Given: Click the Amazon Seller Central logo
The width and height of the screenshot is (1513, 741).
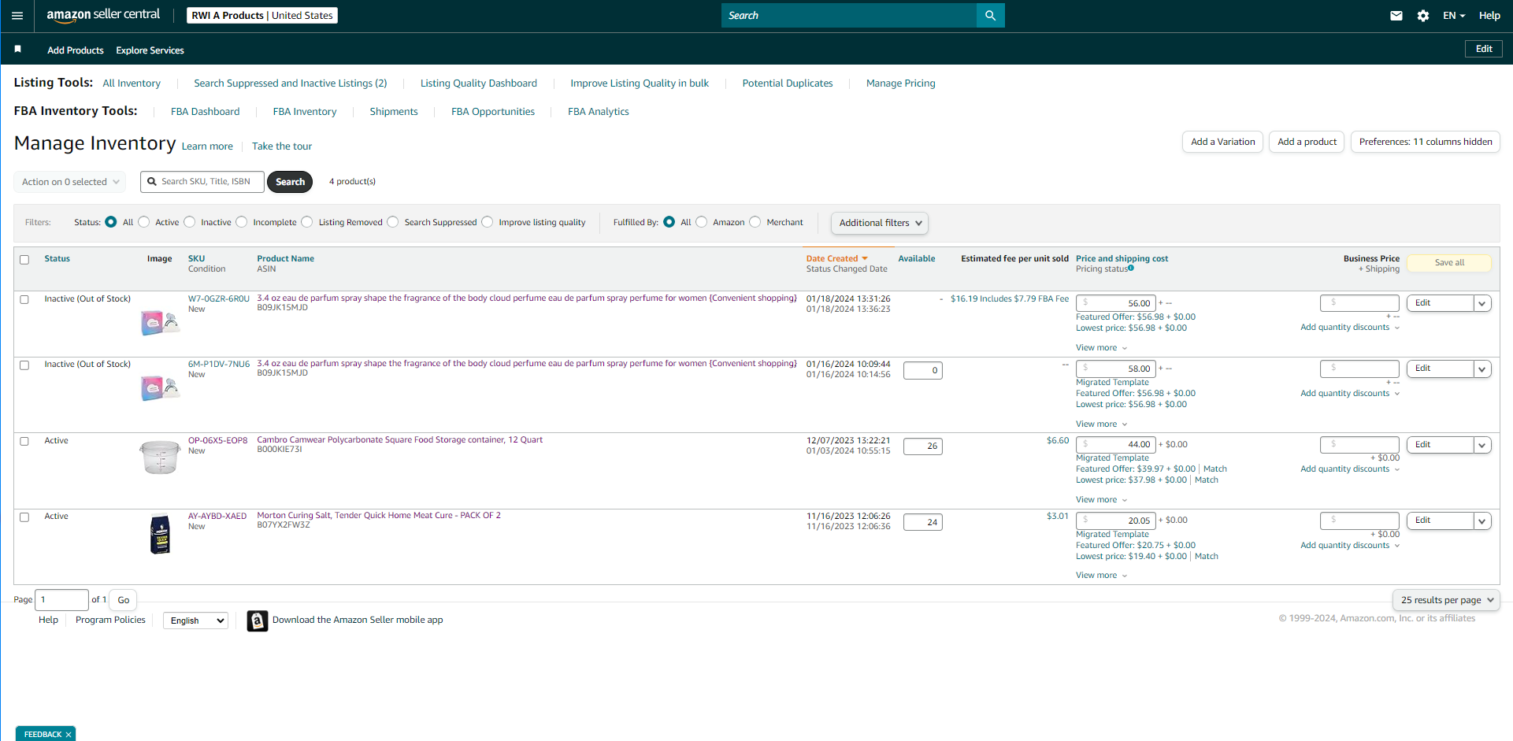Looking at the screenshot, I should pyautogui.click(x=103, y=15).
